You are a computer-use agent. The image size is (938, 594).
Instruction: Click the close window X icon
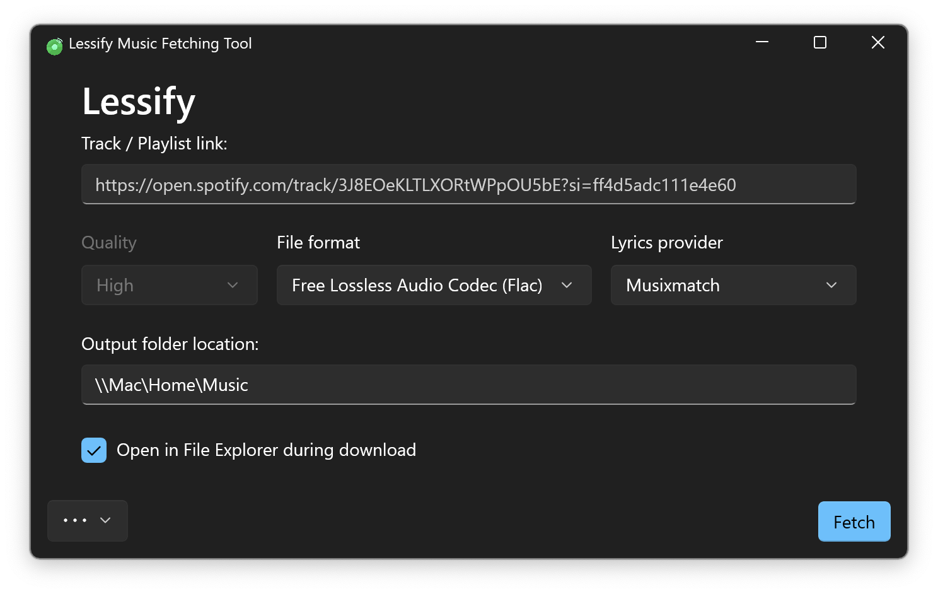pos(877,42)
